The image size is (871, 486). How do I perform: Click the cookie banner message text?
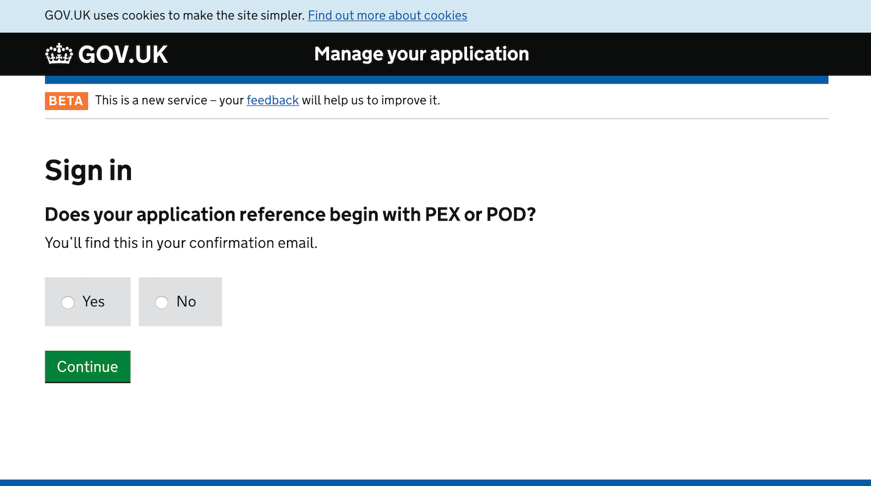click(174, 15)
